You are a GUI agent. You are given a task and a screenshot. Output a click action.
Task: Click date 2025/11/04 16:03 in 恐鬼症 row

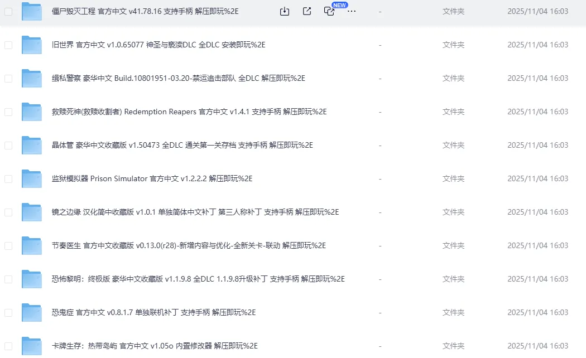(x=538, y=312)
